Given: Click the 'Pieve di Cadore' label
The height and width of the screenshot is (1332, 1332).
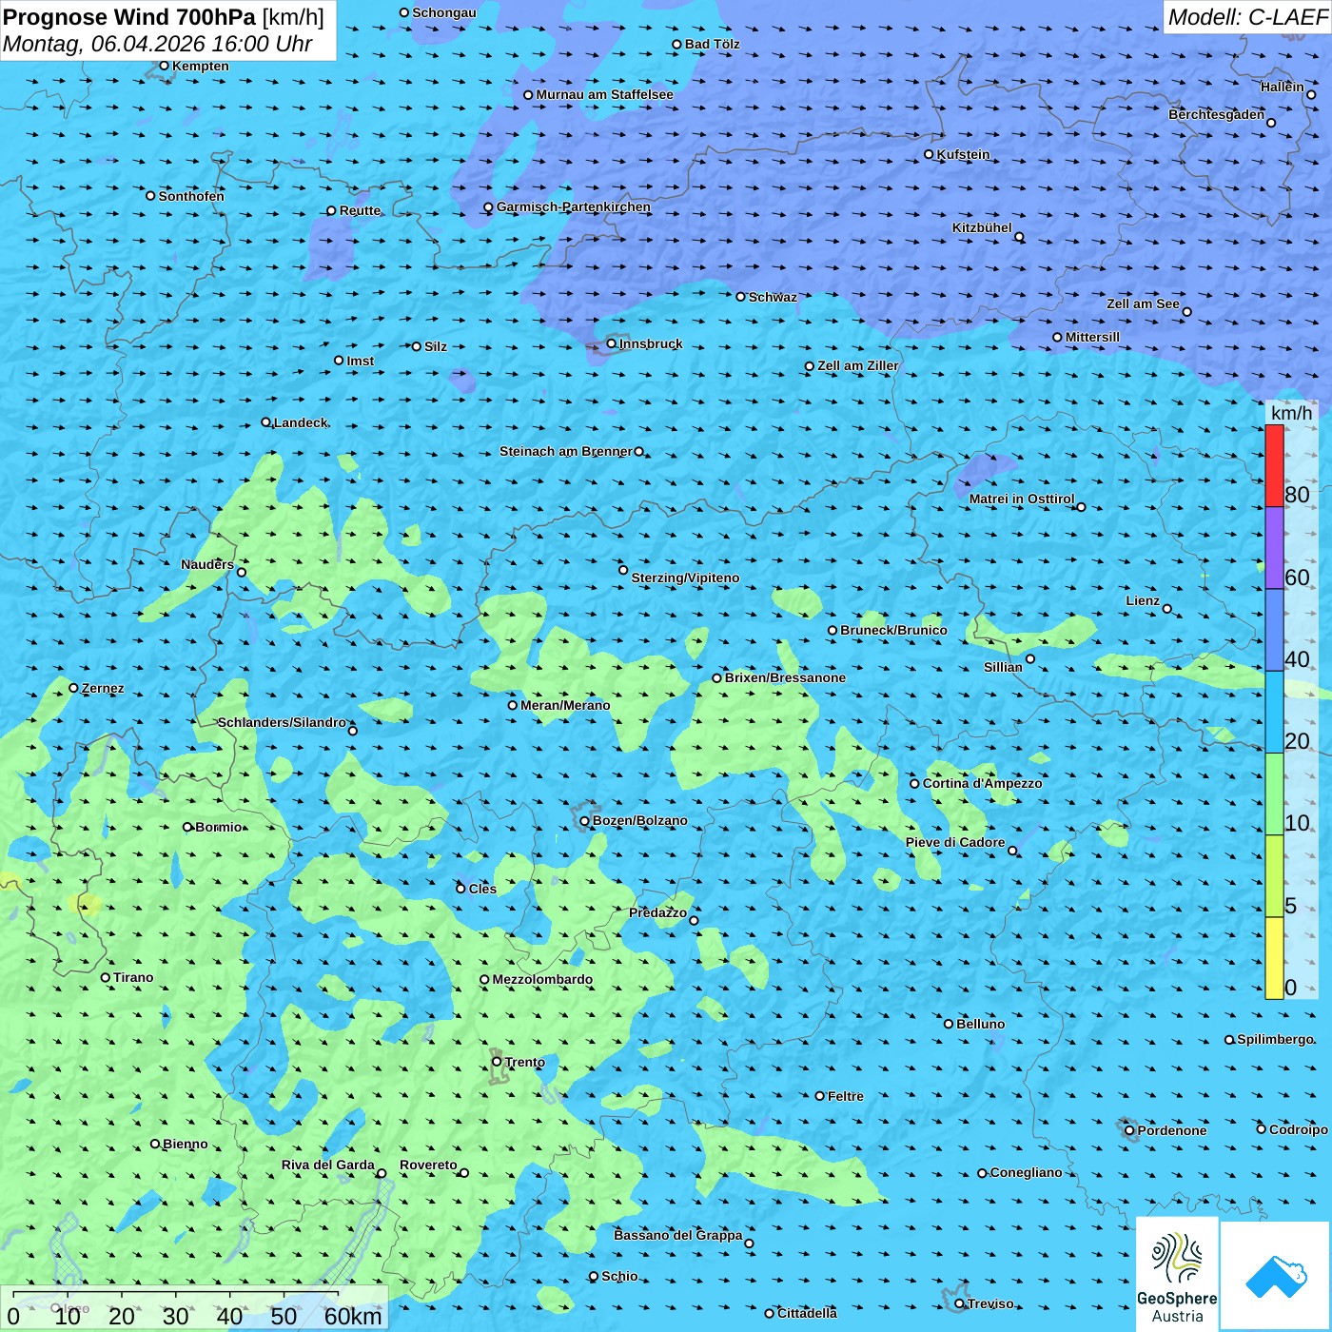Looking at the screenshot, I should pyautogui.click(x=955, y=842).
